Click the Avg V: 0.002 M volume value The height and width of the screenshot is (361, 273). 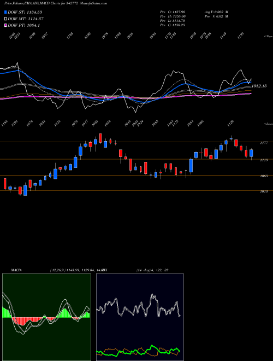click(x=216, y=11)
